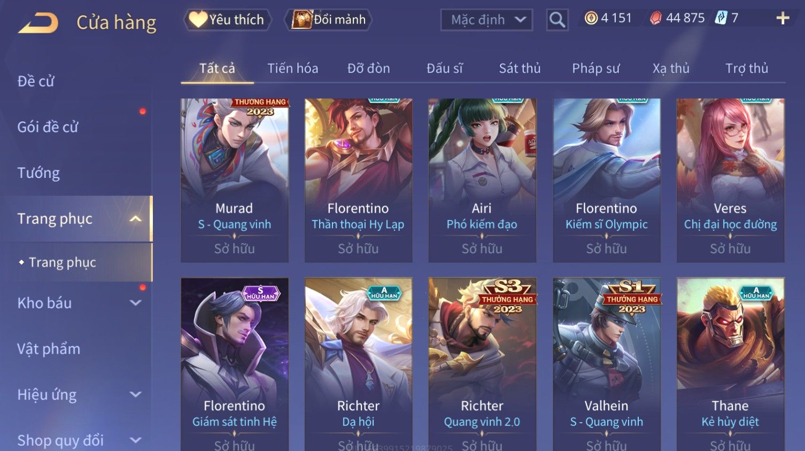Open the Gói đề cử menu
Screen dimensions: 805x451
(x=48, y=127)
